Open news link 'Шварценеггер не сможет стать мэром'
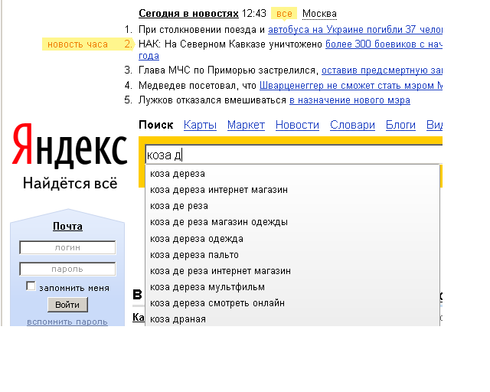The height and width of the screenshot is (392, 490). tap(351, 85)
